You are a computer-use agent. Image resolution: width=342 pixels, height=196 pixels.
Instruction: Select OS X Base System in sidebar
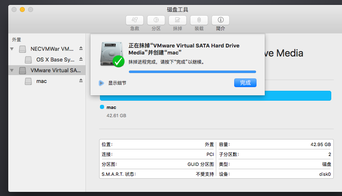(x=55, y=60)
